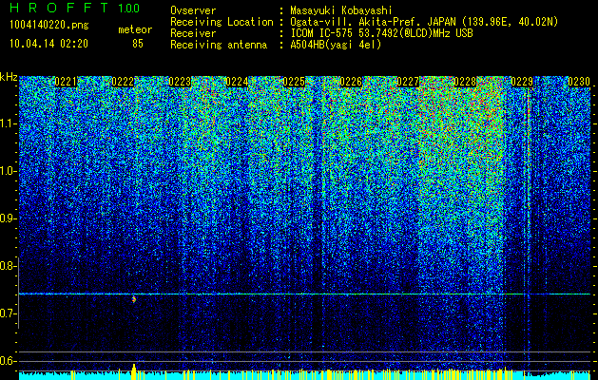Click the colored meteor echo blip near 0222
Image resolution: width=598 pixels, height=380 pixels.
[x=134, y=299]
